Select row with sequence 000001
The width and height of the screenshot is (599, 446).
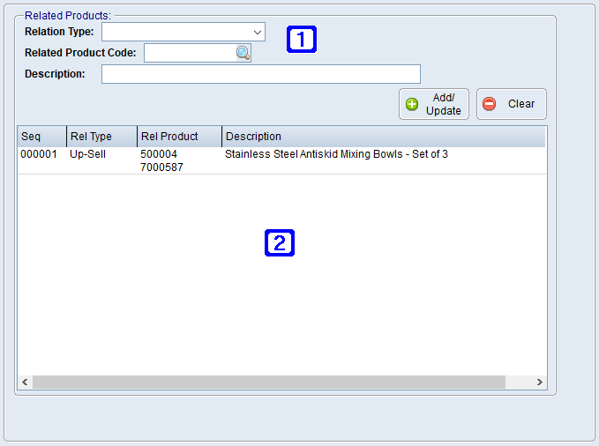(x=282, y=160)
